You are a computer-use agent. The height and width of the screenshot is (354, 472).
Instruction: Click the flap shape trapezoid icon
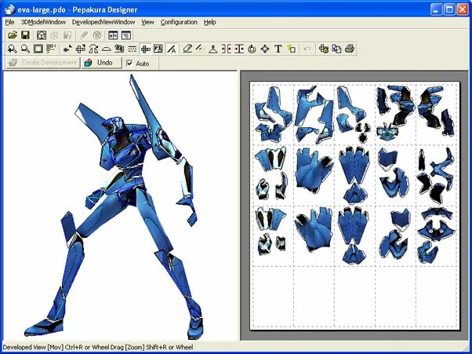click(107, 49)
